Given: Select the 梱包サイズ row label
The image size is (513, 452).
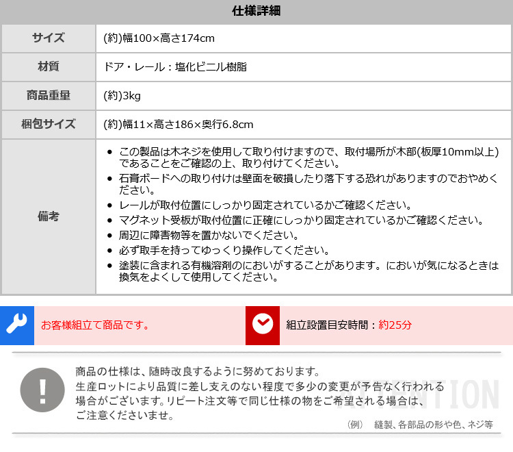Looking at the screenshot, I should pos(49,125).
